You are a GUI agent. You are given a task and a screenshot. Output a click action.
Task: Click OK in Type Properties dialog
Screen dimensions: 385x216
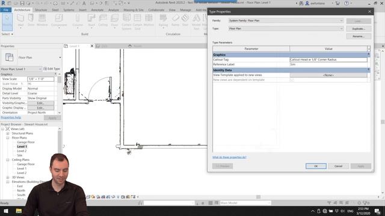[x=316, y=166]
